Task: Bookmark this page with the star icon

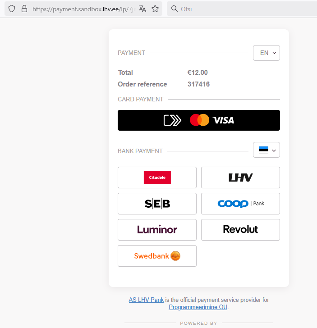Action: tap(155, 9)
